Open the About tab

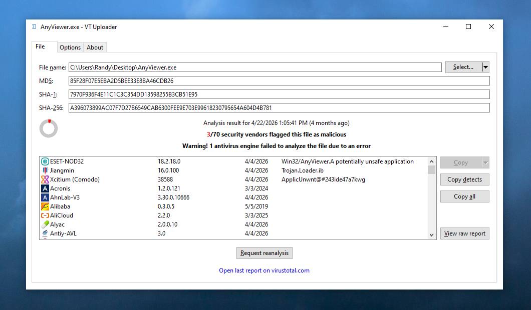(x=95, y=47)
